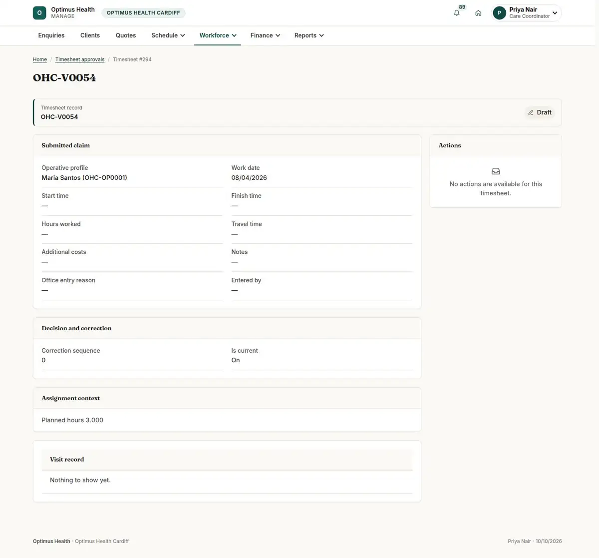Click the 'Nothing to show yet.' message
The image size is (599, 558).
pyautogui.click(x=80, y=480)
